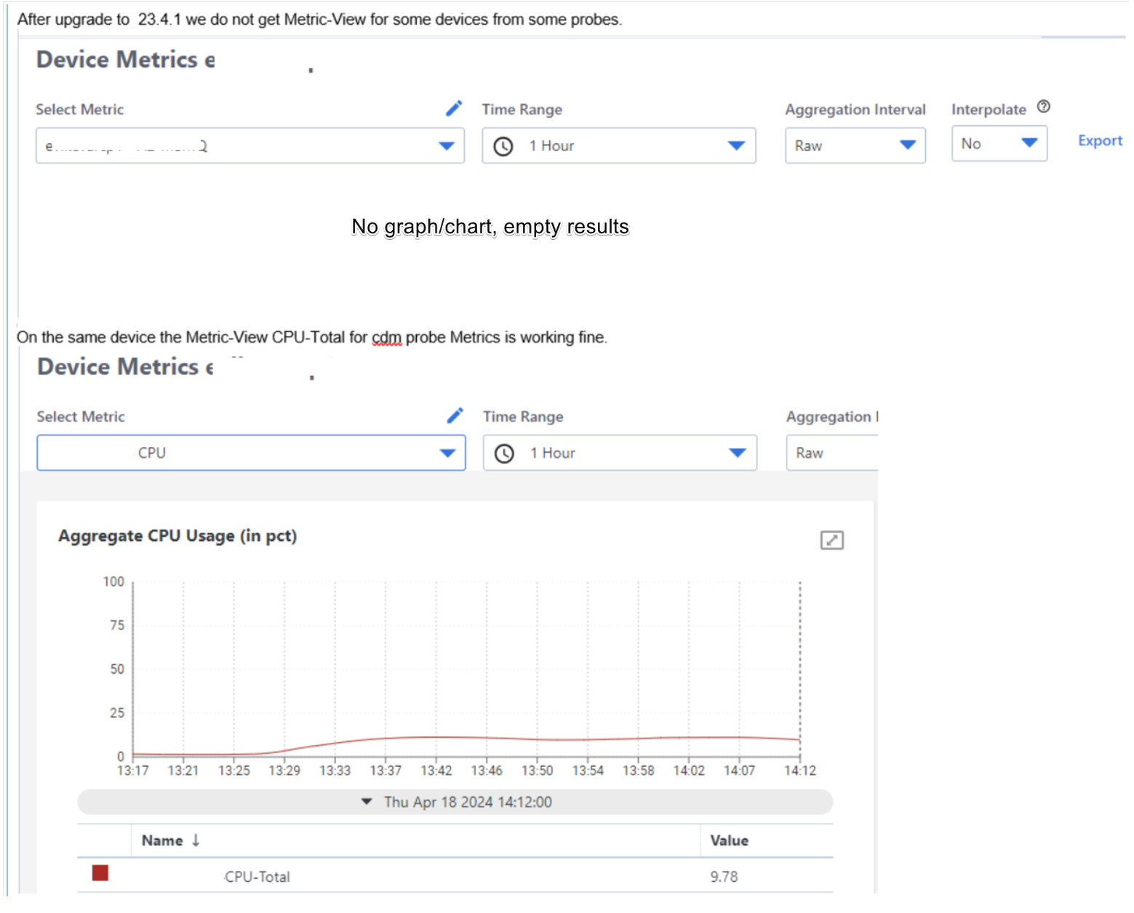Viewport: 1134px width, 913px height.
Task: Expand the Aggregate CPU Usage chart
Action: (831, 540)
